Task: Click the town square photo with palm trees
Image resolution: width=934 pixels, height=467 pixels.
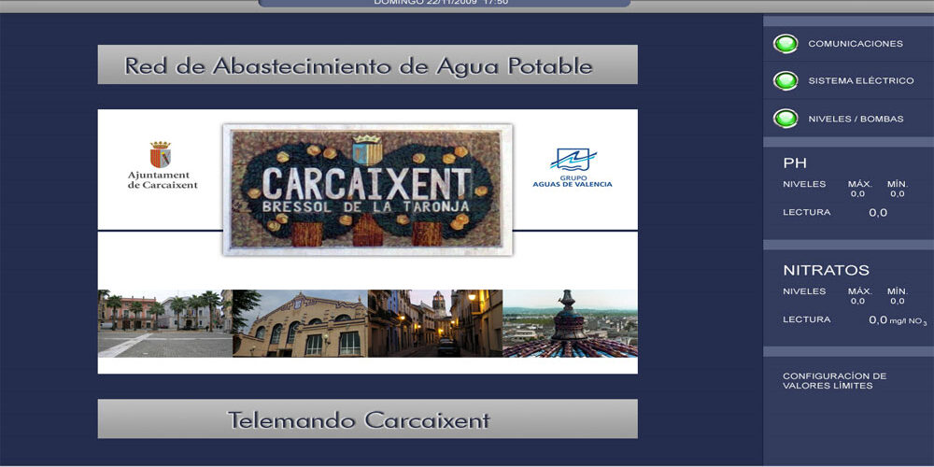Action: tap(165, 323)
